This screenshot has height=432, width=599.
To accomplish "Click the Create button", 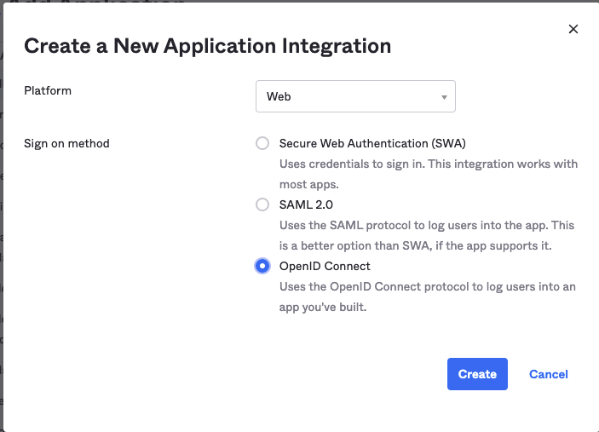I will click(477, 374).
